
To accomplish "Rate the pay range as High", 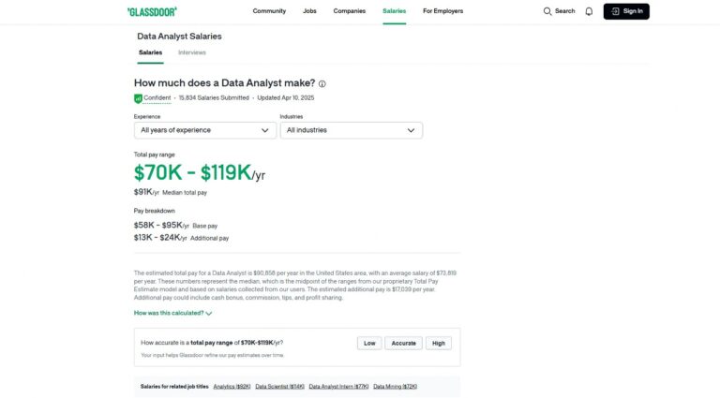I will 438,343.
